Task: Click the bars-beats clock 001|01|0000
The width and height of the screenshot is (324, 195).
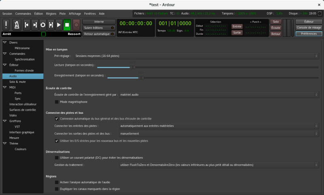Action: [175, 23]
